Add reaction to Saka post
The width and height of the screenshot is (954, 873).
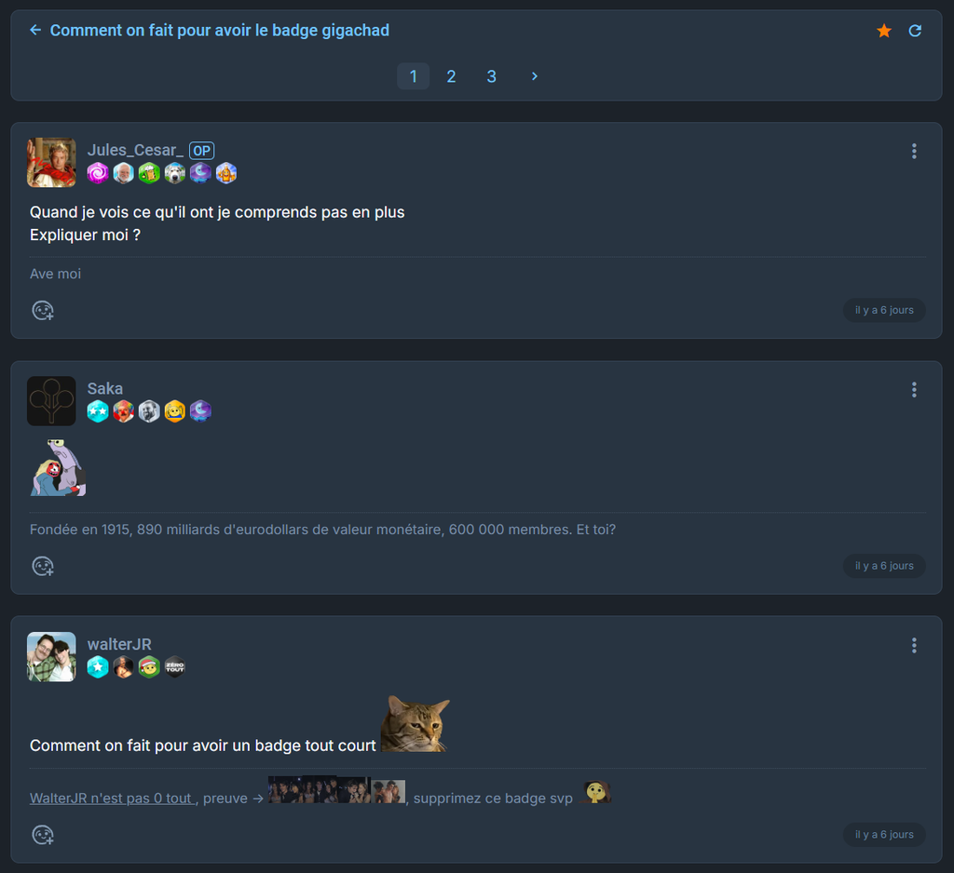tap(43, 566)
